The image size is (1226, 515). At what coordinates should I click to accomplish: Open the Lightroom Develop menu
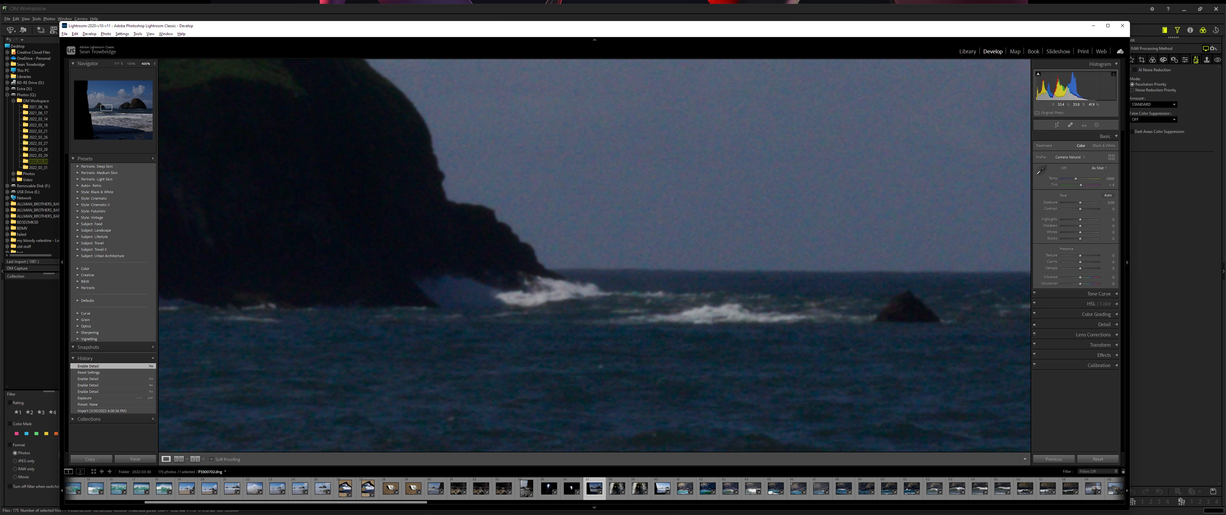click(x=89, y=34)
